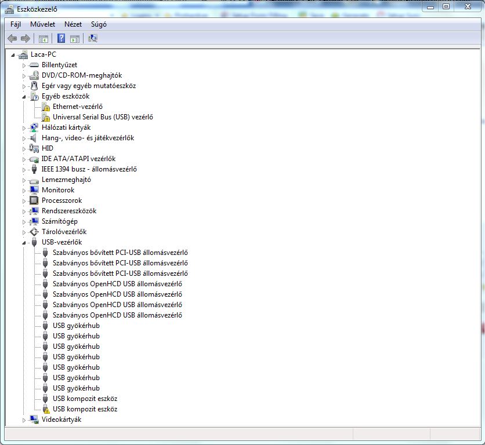Open the Súgó menu
The image size is (485, 445).
tap(99, 24)
